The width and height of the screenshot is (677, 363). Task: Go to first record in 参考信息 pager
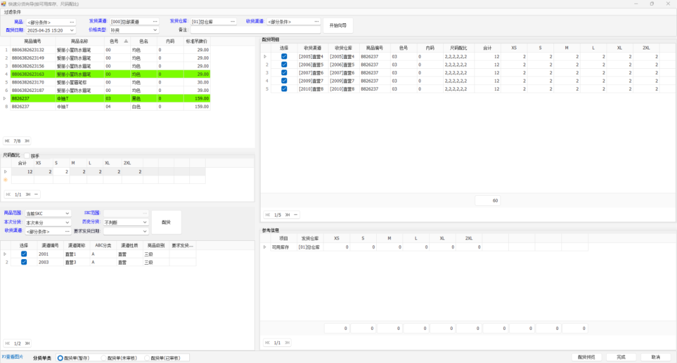tap(268, 343)
